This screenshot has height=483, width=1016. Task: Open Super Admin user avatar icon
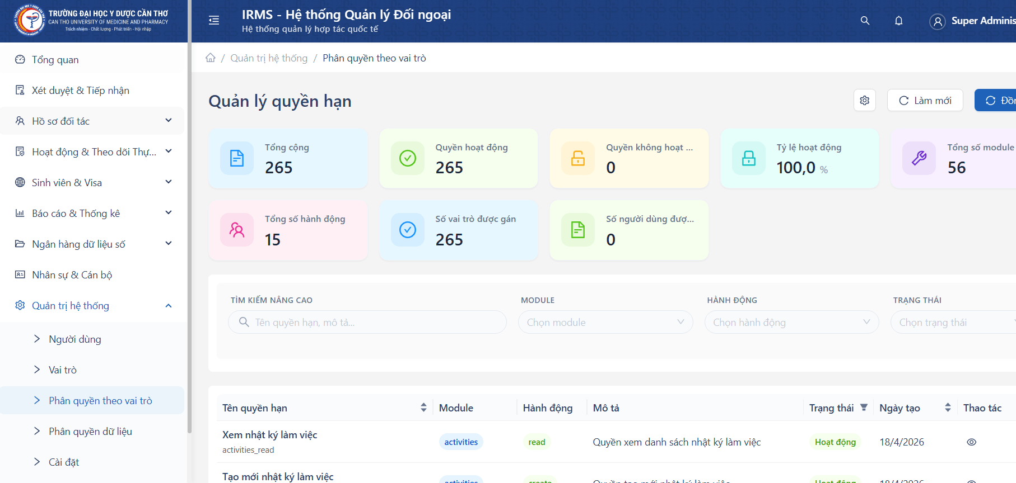[937, 21]
